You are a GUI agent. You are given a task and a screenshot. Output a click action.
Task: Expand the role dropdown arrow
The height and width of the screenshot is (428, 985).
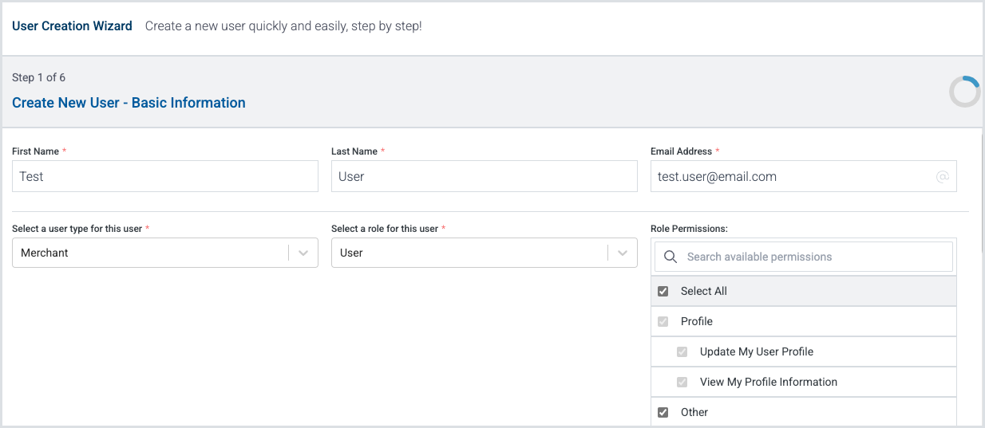point(623,253)
